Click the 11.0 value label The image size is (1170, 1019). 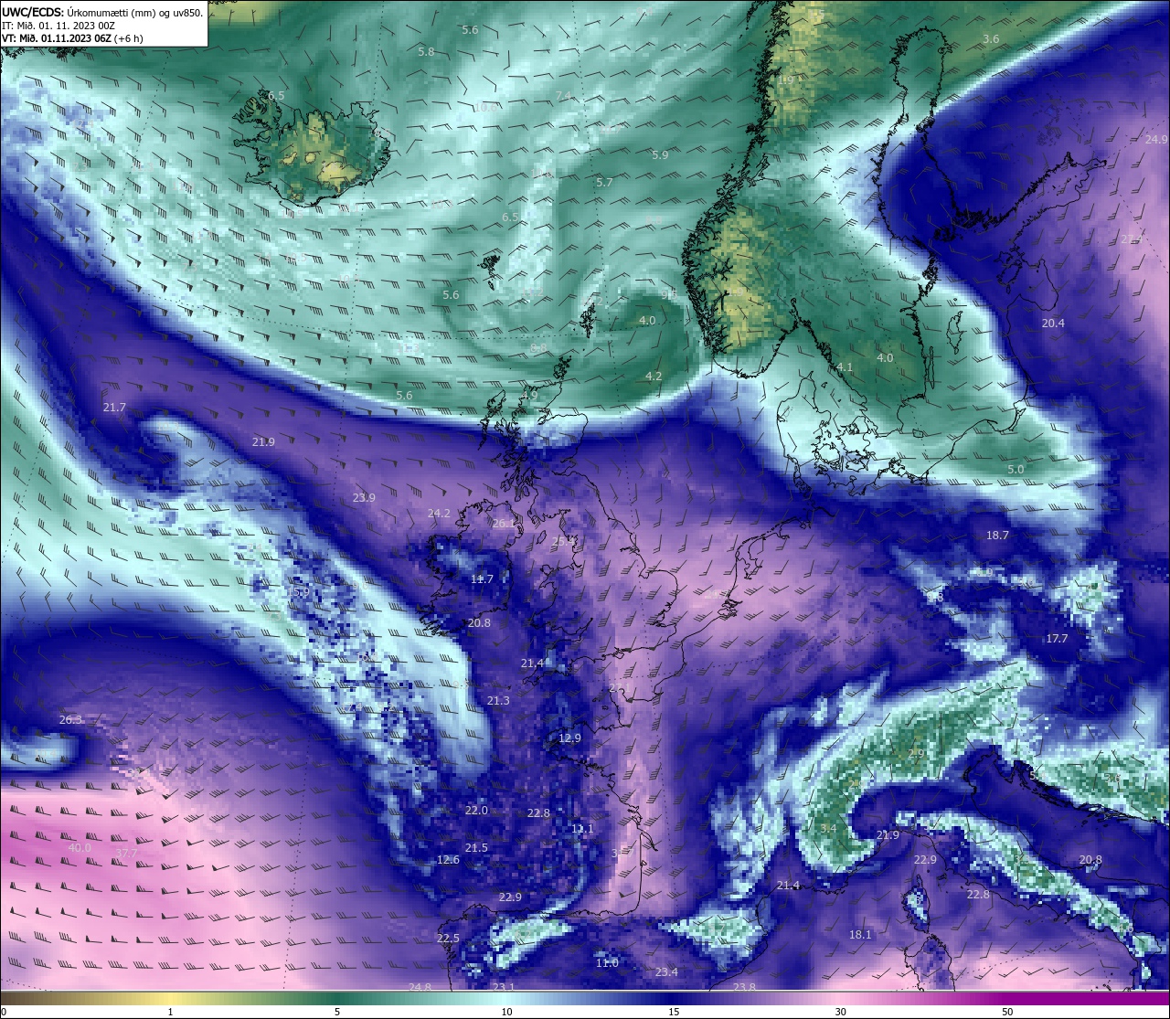point(607,963)
